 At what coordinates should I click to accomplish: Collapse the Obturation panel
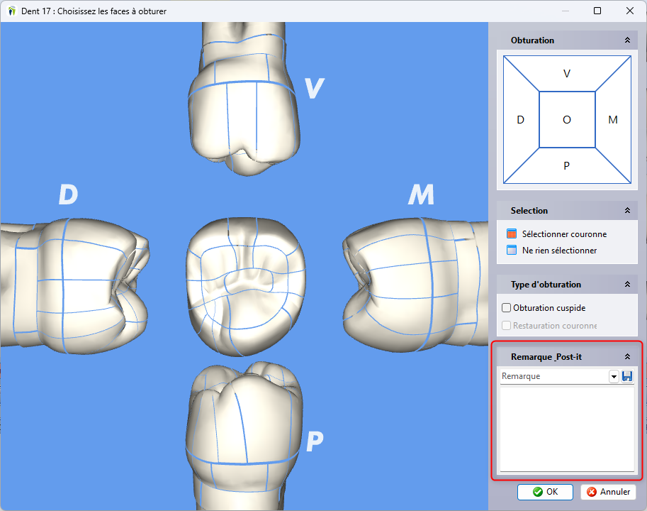627,40
